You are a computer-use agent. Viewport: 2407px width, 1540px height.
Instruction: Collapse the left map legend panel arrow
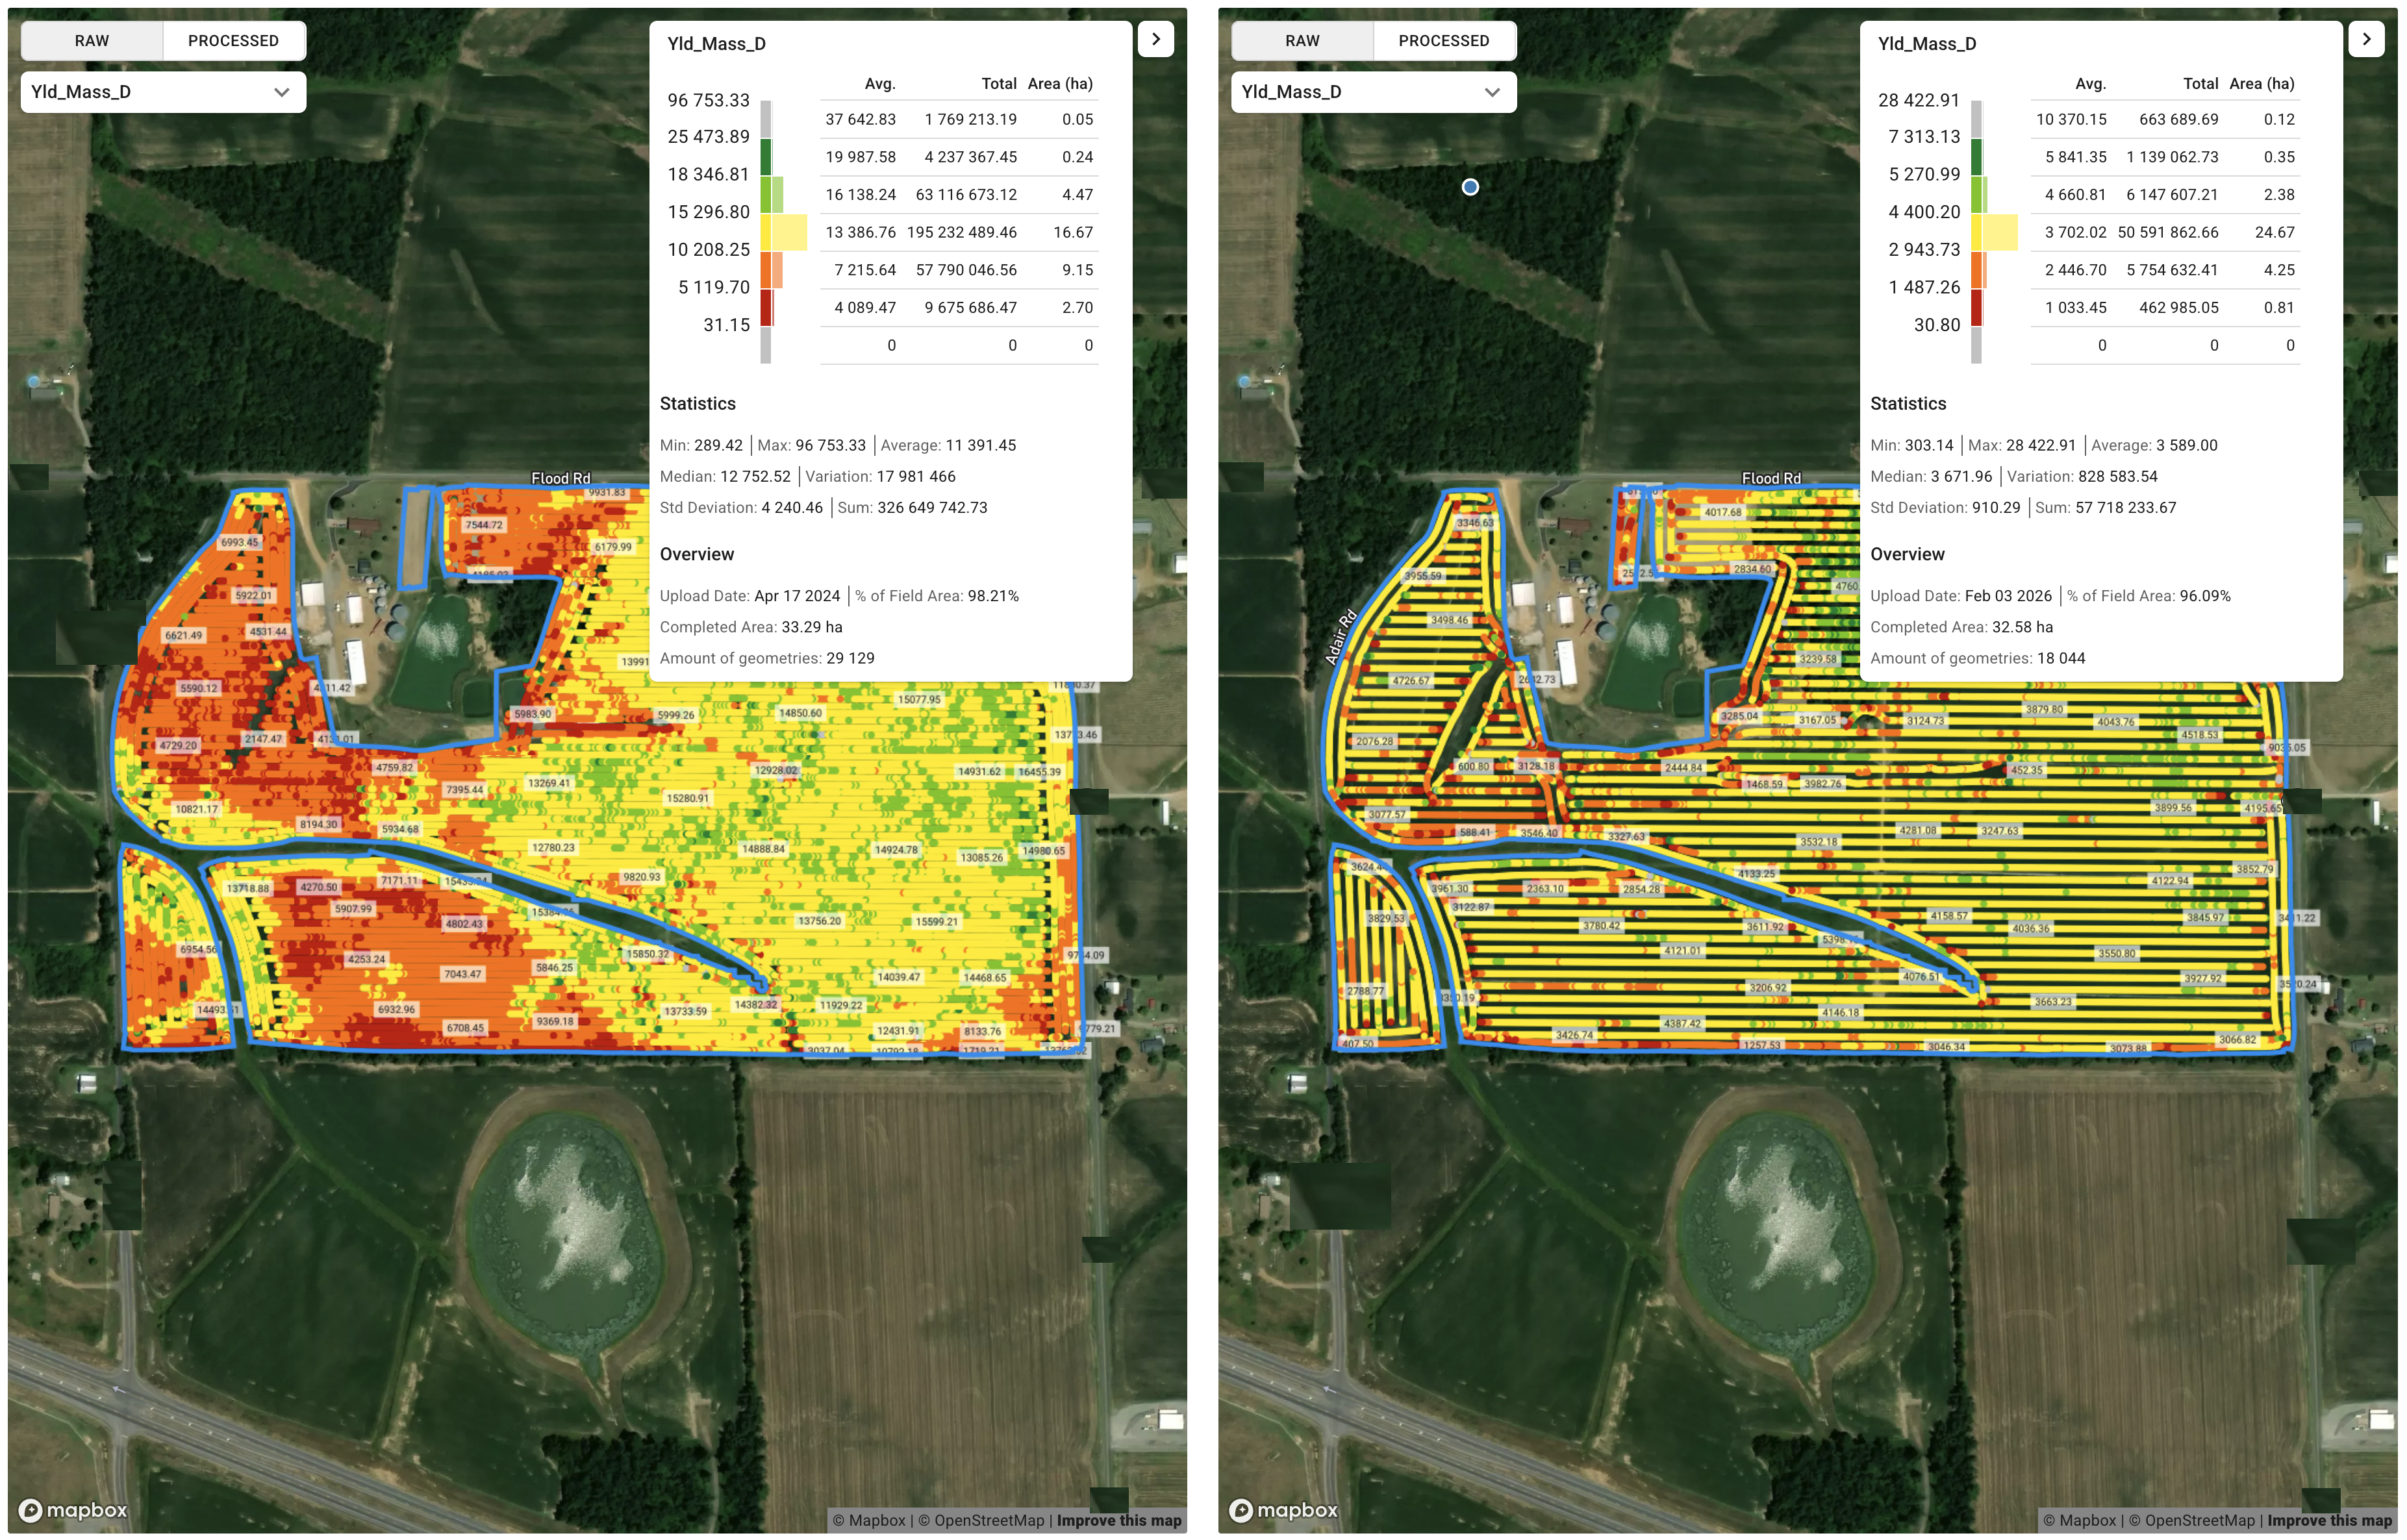pyautogui.click(x=1155, y=39)
